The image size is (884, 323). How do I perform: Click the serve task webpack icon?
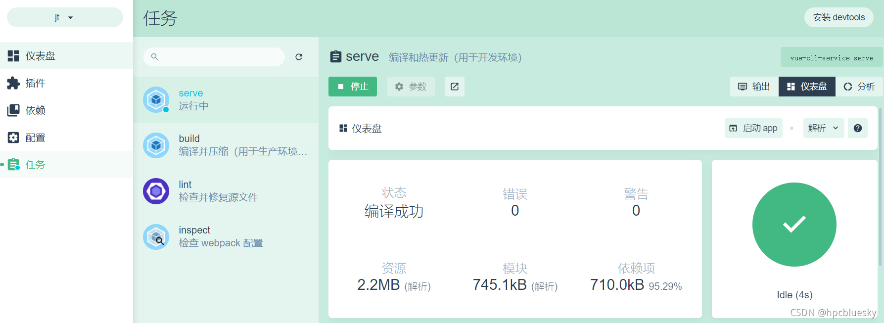[x=156, y=99]
